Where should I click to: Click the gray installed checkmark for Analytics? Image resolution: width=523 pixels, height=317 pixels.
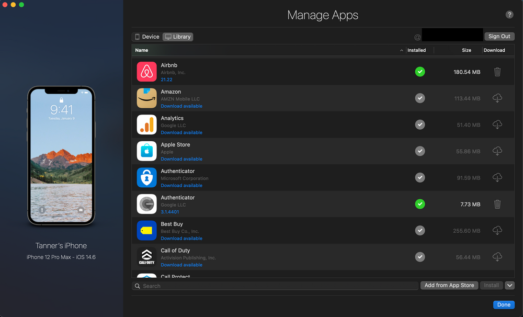(x=420, y=124)
